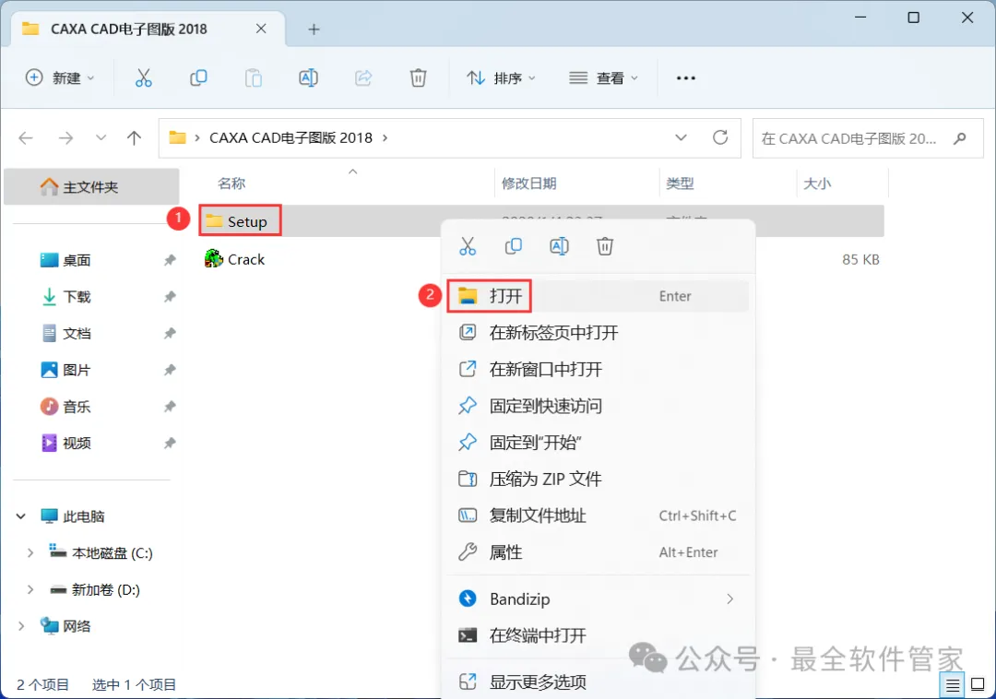Open the 查看 view dropdown
Image resolution: width=996 pixels, height=699 pixels.
tap(603, 78)
